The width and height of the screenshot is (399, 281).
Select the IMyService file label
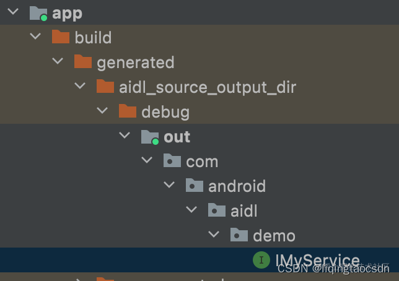pyautogui.click(x=318, y=261)
